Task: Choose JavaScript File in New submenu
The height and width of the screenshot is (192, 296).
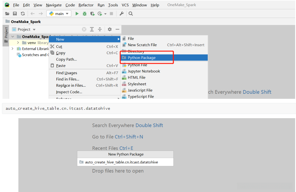Action: point(164,90)
